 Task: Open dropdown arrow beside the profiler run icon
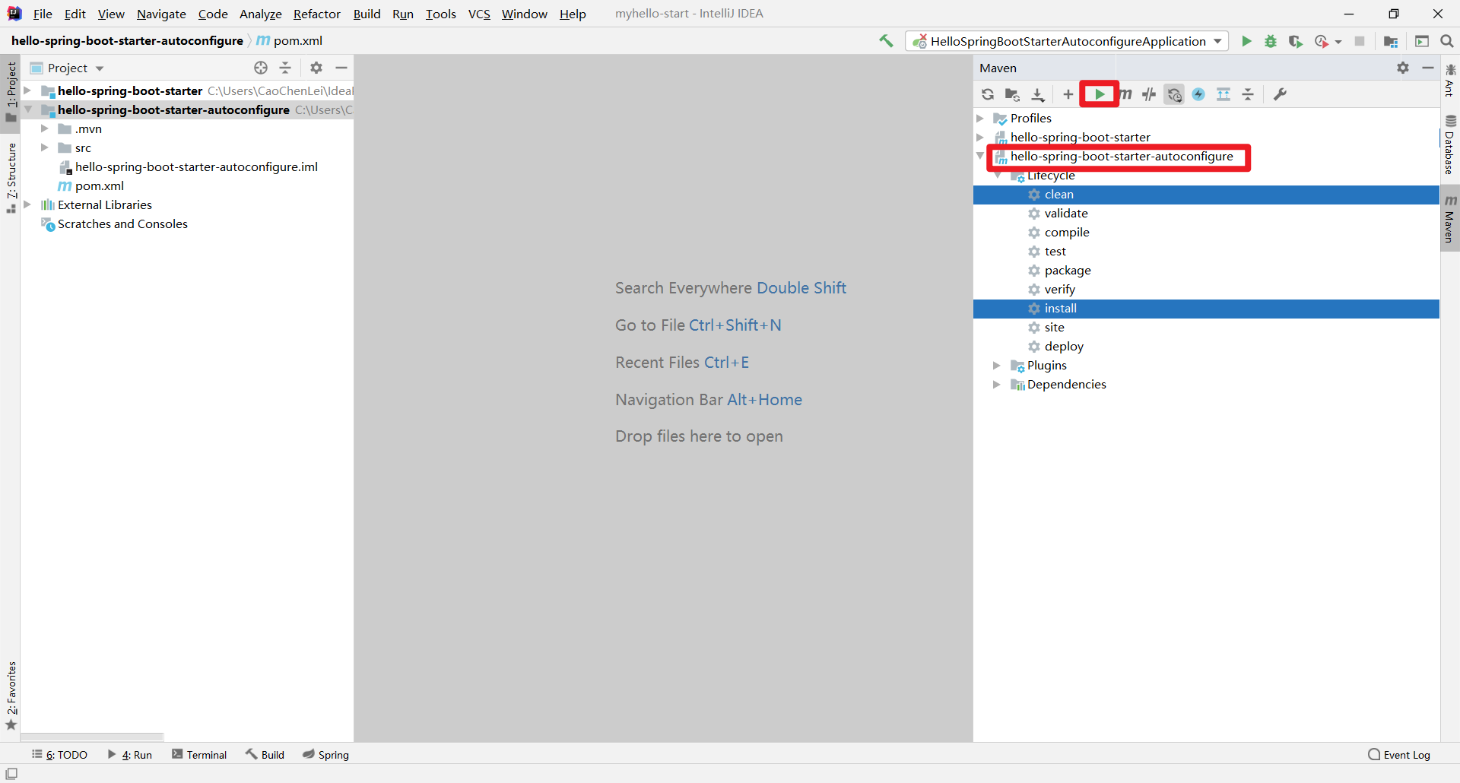(x=1338, y=42)
